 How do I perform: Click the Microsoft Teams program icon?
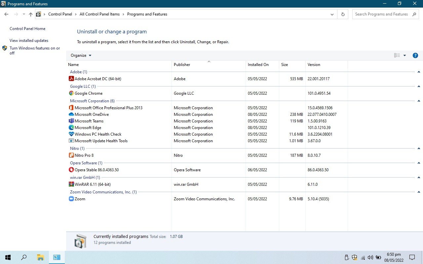pyautogui.click(x=71, y=121)
